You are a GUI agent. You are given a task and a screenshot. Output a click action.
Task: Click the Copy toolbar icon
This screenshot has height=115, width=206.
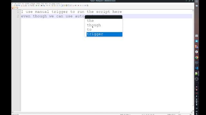(31, 5)
